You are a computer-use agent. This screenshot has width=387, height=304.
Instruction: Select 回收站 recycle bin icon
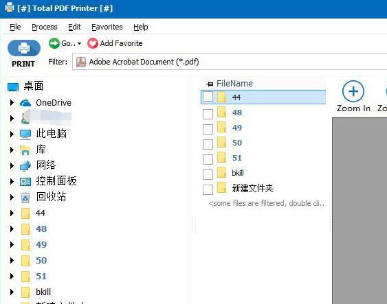tap(25, 198)
